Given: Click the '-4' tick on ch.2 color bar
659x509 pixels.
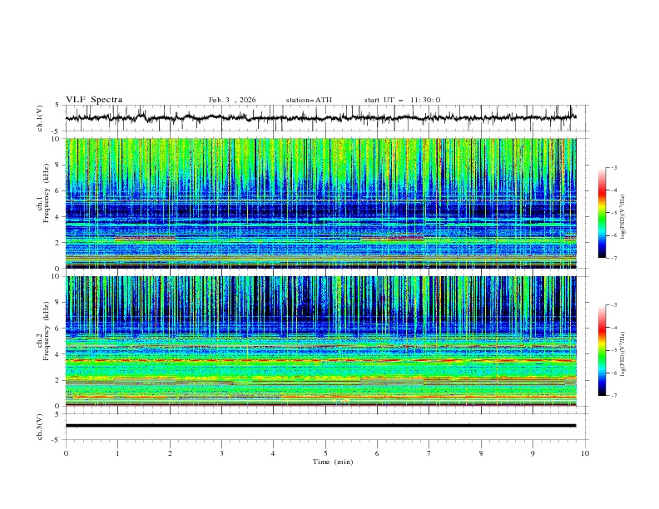Looking at the screenshot, I should click(613, 328).
